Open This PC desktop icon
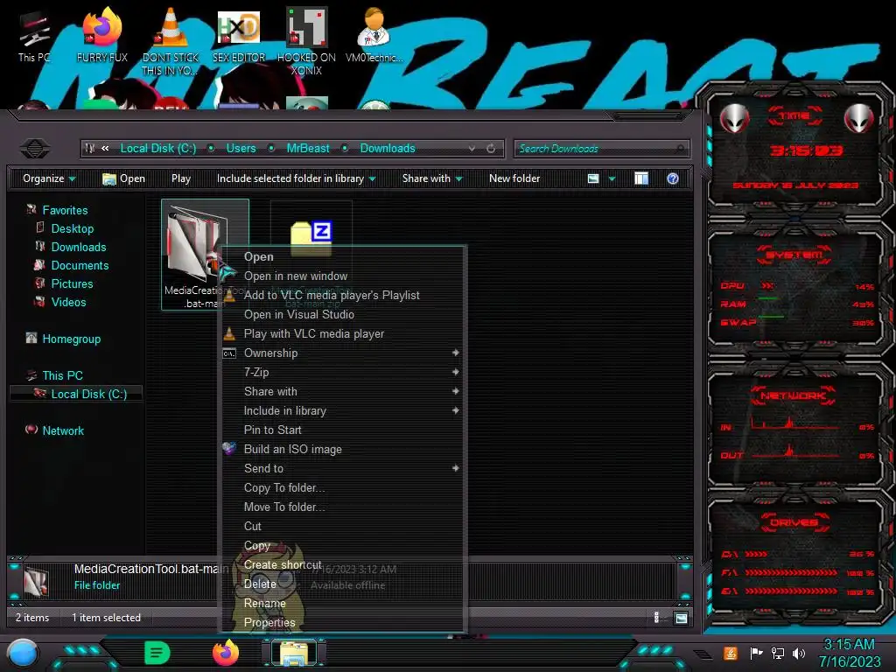The image size is (896, 672). (x=34, y=36)
